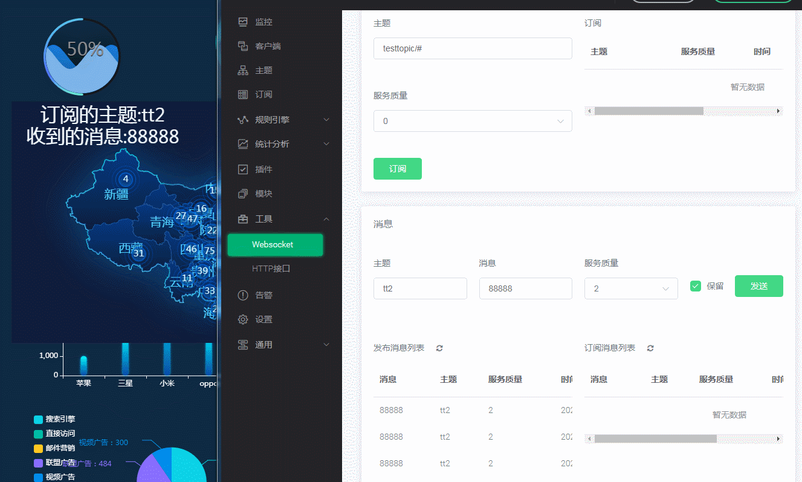Go to 客户端 menu label
802x482 pixels.
268,46
